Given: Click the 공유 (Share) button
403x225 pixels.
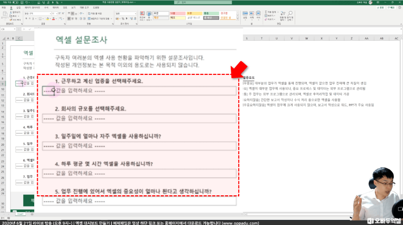Looking at the screenshot, I should click(380, 8).
